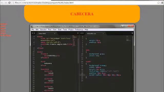
Task: Close the index.html tab
Action: pos(55,33)
